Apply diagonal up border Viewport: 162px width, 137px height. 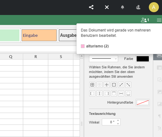click(121, 85)
